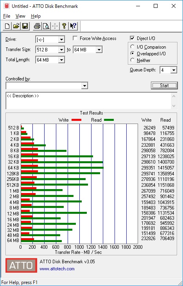Click the ATTO app icon in title bar
183x286 pixels.
click(7, 6)
